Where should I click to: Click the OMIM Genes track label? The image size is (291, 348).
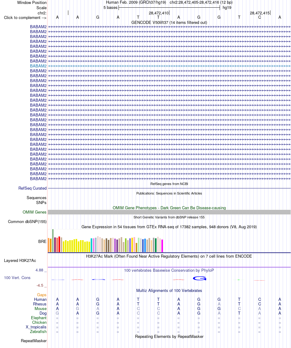click(x=34, y=212)
